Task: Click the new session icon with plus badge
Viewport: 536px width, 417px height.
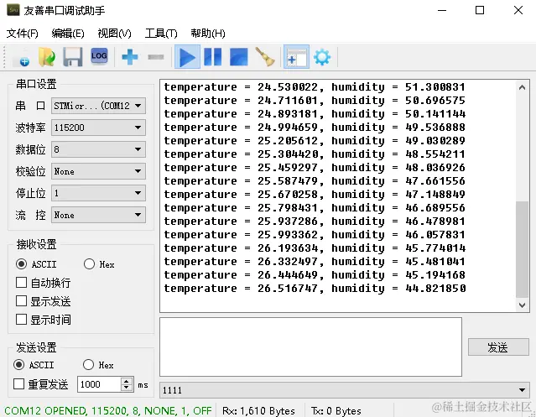Action: click(21, 57)
